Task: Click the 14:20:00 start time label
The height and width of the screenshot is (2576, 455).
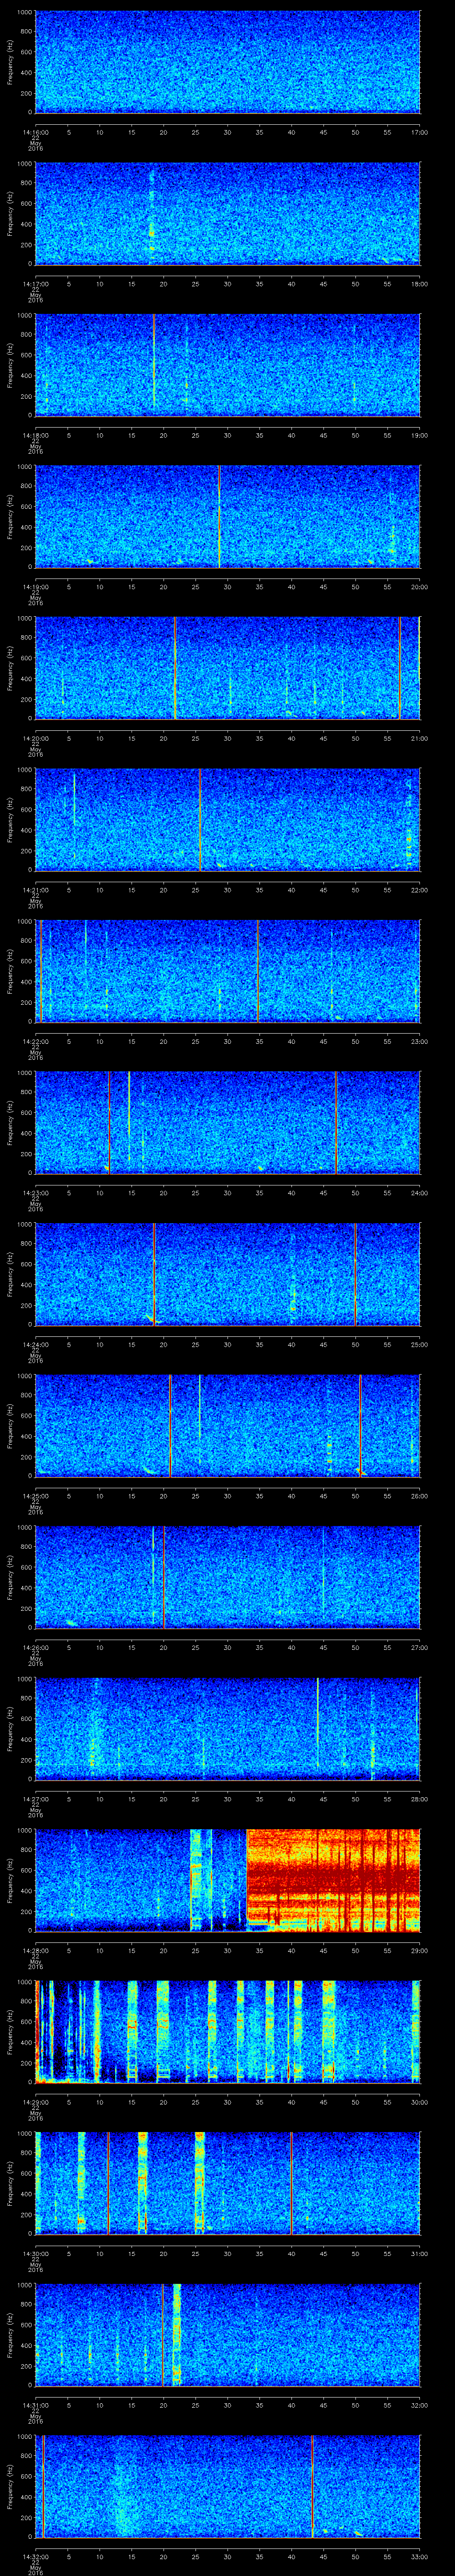Action: tap(35, 738)
